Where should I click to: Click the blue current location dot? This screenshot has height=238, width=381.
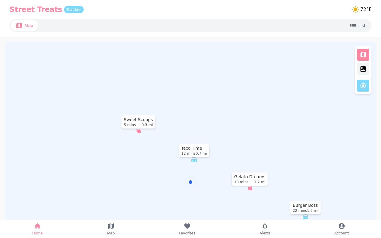pyautogui.click(x=190, y=182)
